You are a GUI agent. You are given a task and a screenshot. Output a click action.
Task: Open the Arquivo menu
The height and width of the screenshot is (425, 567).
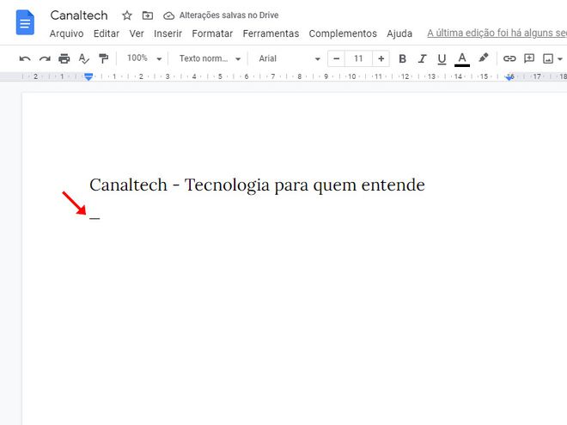pos(66,33)
